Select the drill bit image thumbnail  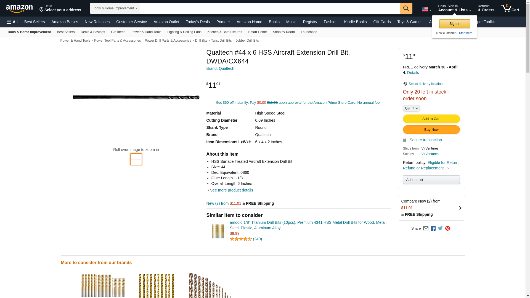point(136,159)
